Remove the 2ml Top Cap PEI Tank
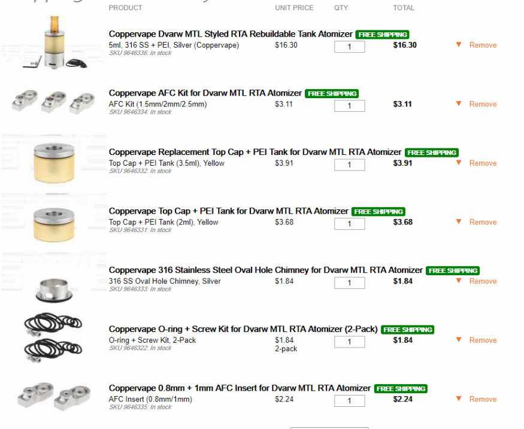This screenshot has height=429, width=524. coord(483,223)
